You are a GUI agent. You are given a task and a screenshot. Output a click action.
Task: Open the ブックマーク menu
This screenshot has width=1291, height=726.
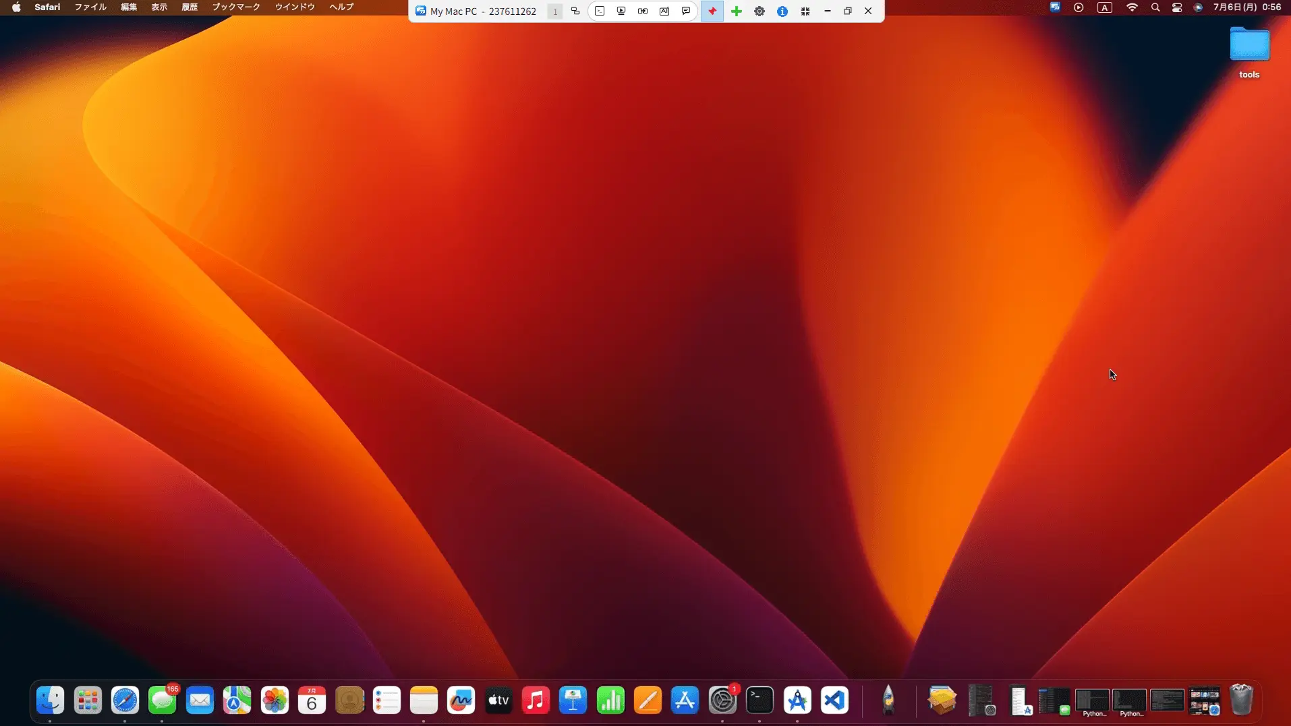236,7
